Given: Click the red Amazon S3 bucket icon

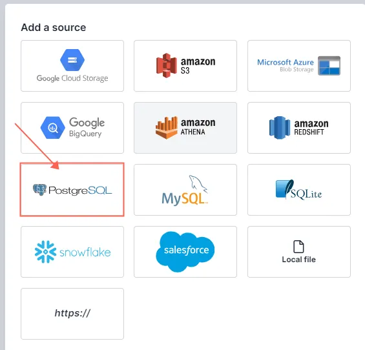Looking at the screenshot, I should pos(166,66).
